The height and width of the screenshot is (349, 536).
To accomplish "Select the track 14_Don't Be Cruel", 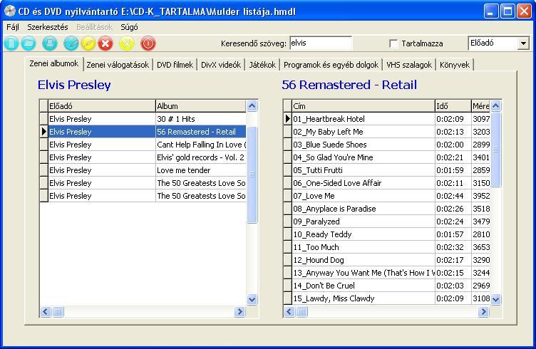I will (x=364, y=286).
